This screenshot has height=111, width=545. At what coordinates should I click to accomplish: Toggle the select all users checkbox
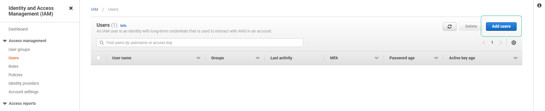[x=98, y=58]
